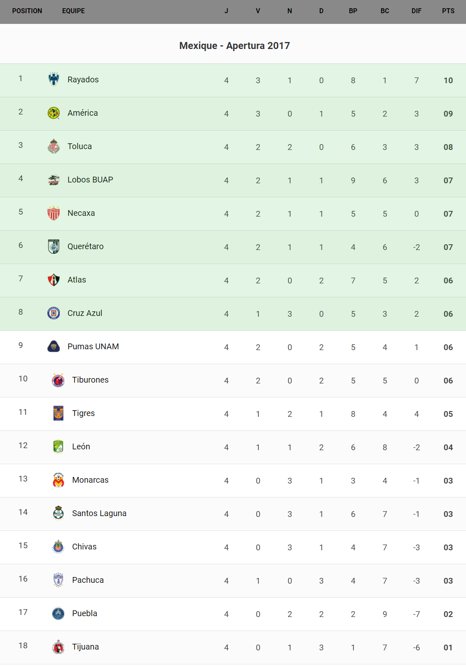Image resolution: width=466 pixels, height=666 pixels.
Task: Click the POSITION column header
Action: 27,11
